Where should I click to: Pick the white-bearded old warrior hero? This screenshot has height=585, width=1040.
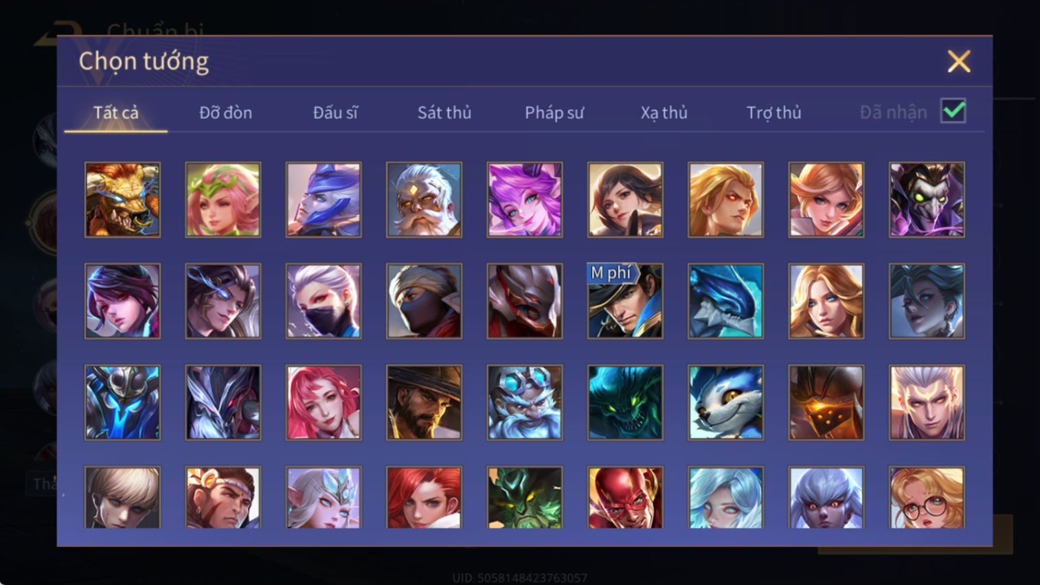click(424, 200)
